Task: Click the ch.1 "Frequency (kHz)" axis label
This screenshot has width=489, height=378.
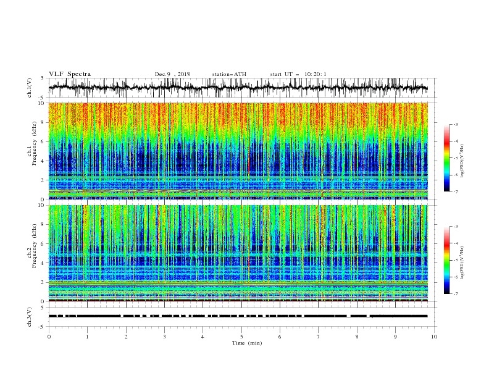Action: click(x=35, y=142)
